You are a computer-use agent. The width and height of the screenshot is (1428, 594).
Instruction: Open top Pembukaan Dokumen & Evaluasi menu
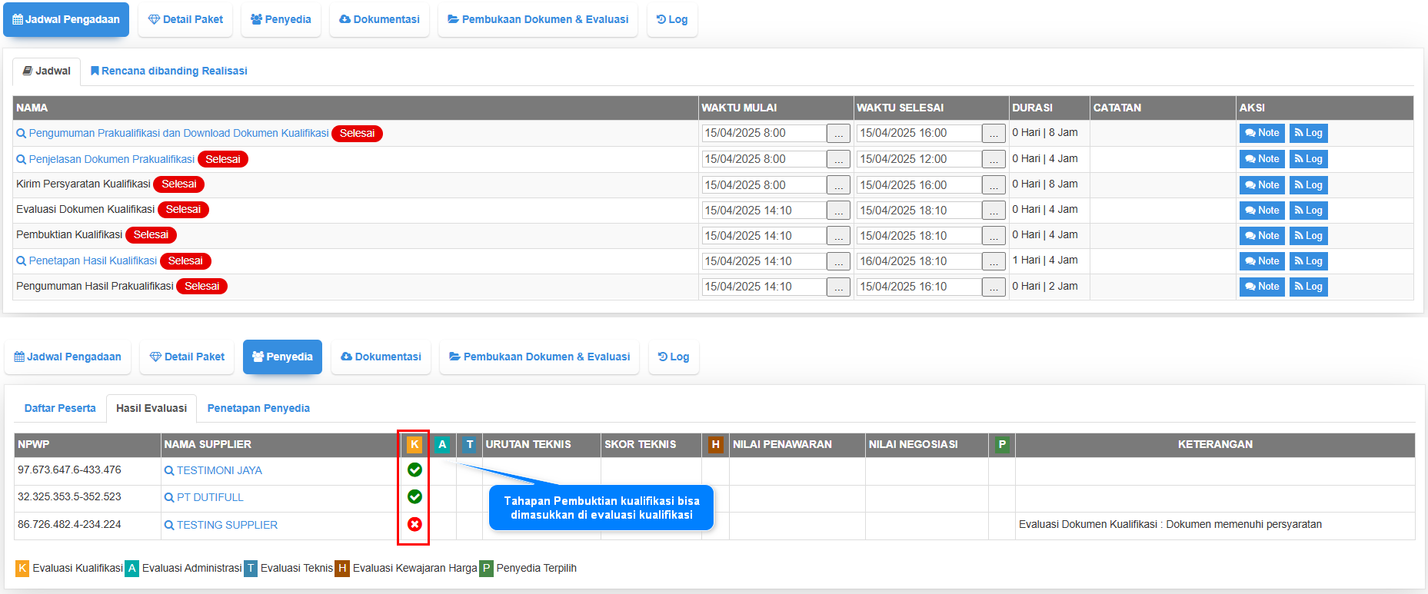(538, 19)
